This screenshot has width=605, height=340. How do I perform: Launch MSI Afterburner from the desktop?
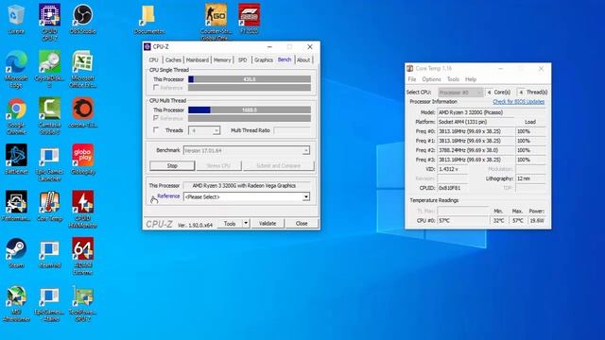click(16, 304)
